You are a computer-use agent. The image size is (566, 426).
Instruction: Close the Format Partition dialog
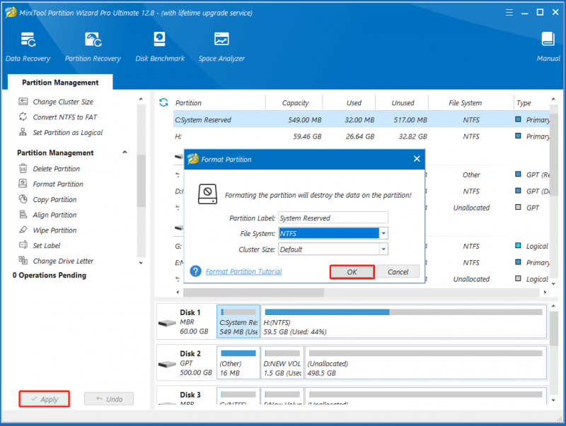click(417, 158)
